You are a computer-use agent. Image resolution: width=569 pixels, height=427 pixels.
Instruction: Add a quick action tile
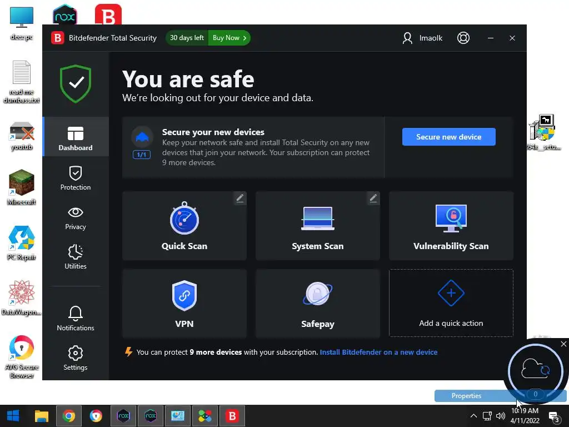pos(451,303)
